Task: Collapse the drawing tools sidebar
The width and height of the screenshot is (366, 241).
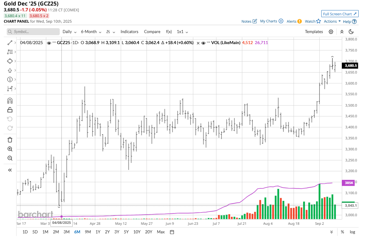Action: click(10, 170)
